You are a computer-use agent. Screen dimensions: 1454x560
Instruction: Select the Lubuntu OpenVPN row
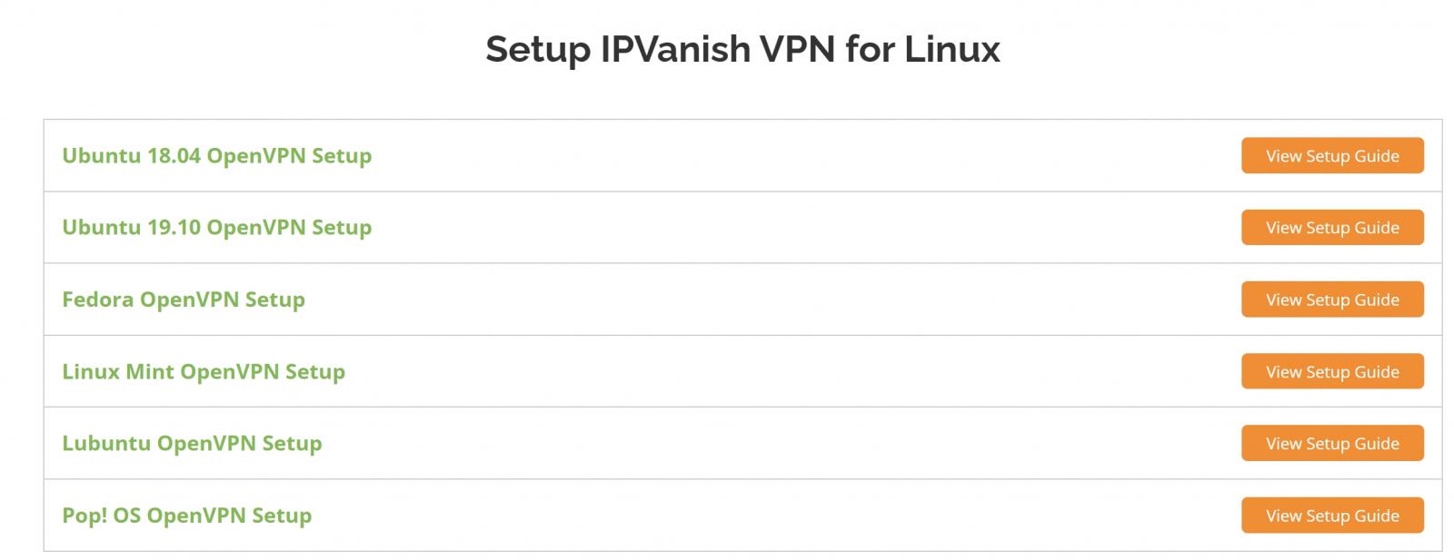point(727,444)
